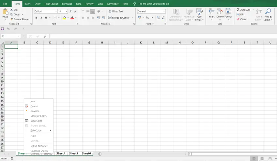Viewport: 277px width, 161px height.
Task: Apply Percent Style format
Action: point(147,18)
